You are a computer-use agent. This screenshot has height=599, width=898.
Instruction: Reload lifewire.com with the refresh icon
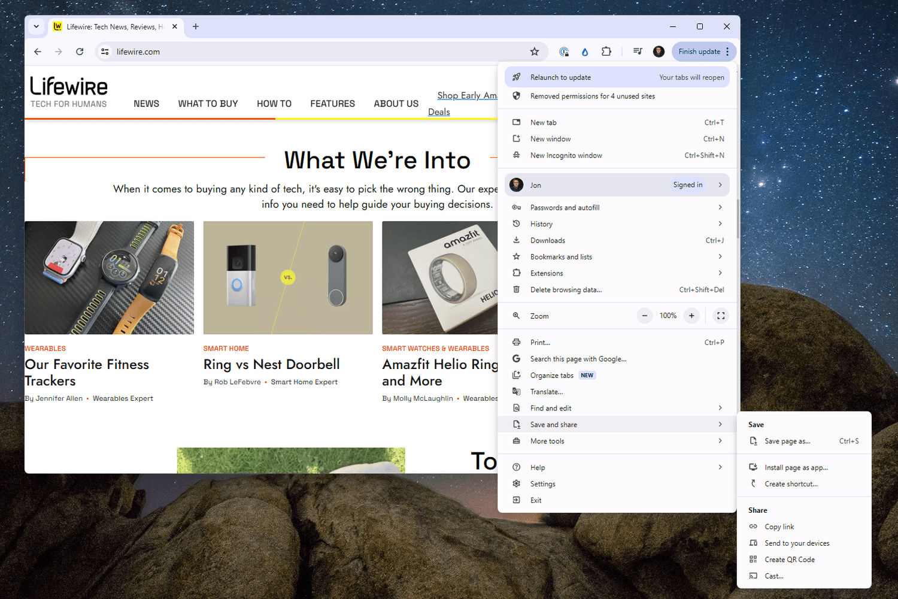click(80, 52)
